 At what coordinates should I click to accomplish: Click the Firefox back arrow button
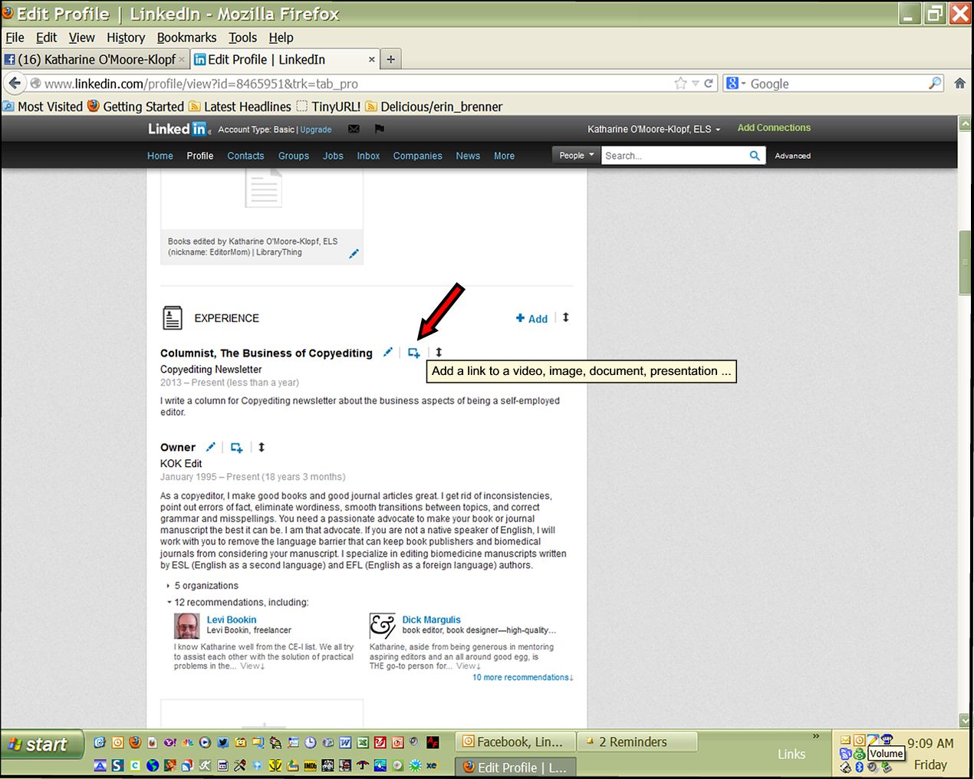pyautogui.click(x=15, y=83)
